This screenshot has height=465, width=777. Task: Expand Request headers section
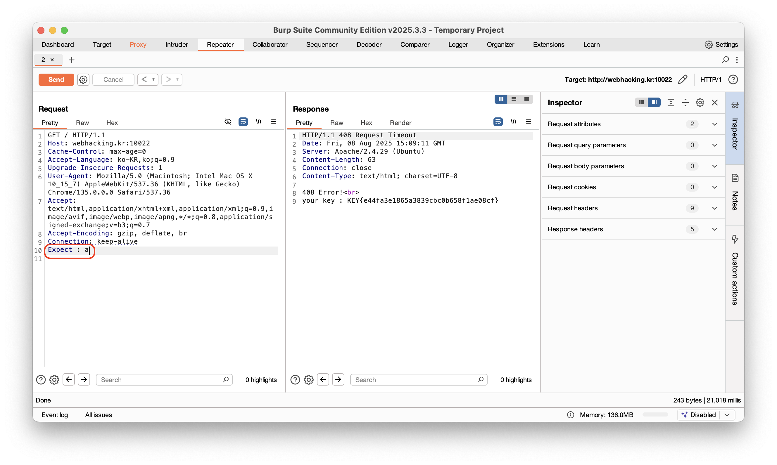715,208
